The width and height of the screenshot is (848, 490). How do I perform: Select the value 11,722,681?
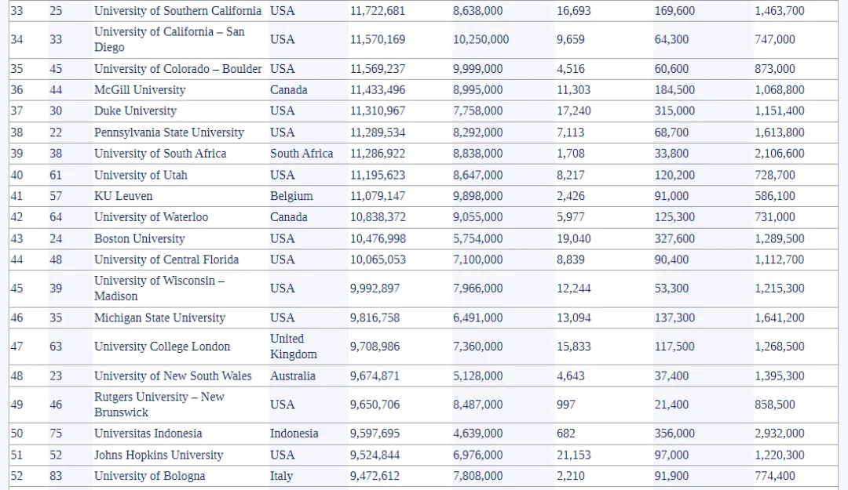click(378, 11)
